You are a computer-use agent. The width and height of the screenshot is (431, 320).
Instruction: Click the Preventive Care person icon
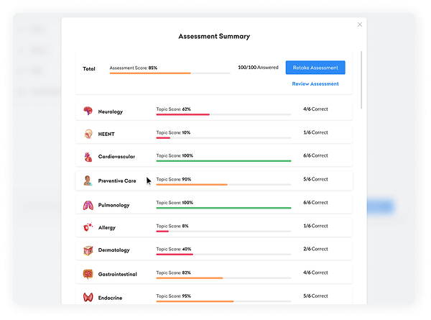88,180
